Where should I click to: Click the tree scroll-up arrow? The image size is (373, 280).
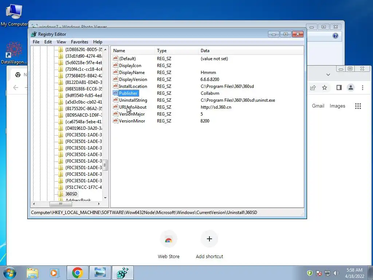click(105, 50)
